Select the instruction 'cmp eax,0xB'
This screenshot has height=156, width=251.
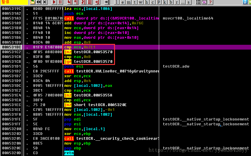click(77, 57)
